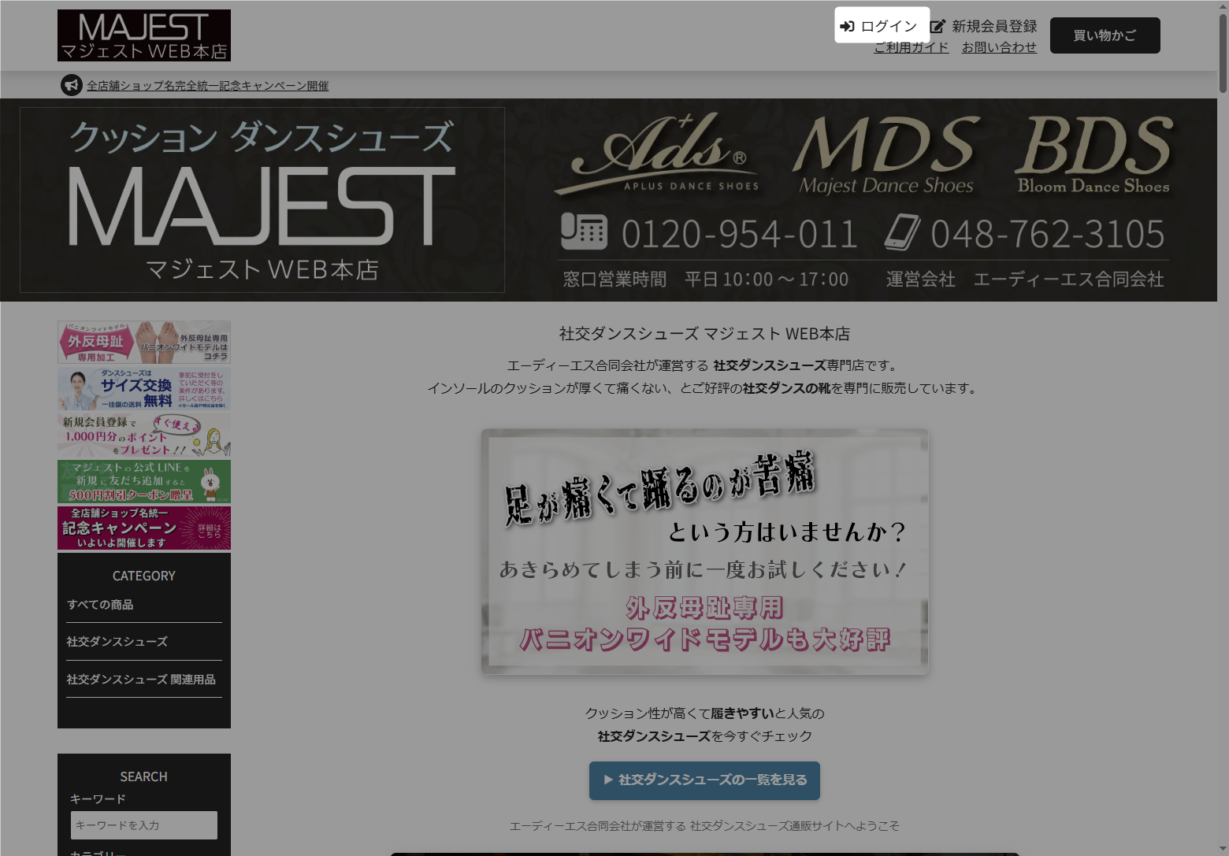
Task: Select 社交ダンスシューズ 関連用品 category
Action: point(141,680)
